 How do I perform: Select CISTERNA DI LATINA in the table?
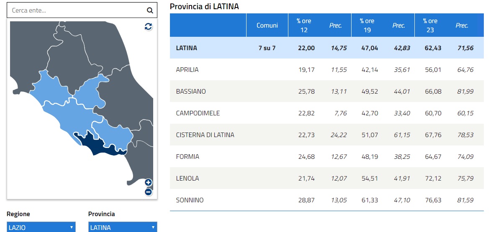coord(205,135)
